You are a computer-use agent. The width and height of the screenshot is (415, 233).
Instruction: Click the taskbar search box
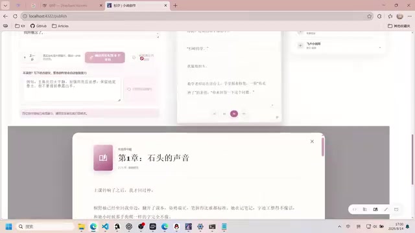[45, 227]
